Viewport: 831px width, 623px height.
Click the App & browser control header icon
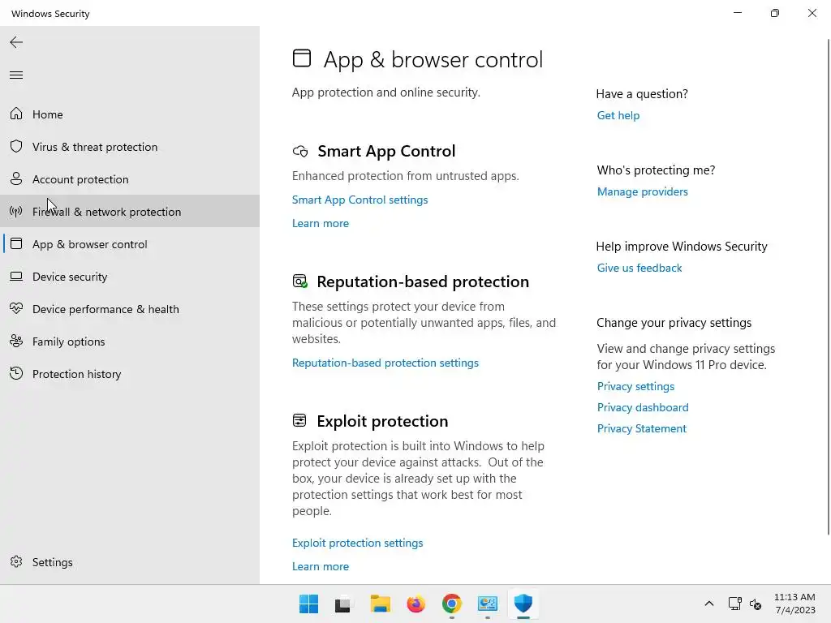tap(302, 58)
